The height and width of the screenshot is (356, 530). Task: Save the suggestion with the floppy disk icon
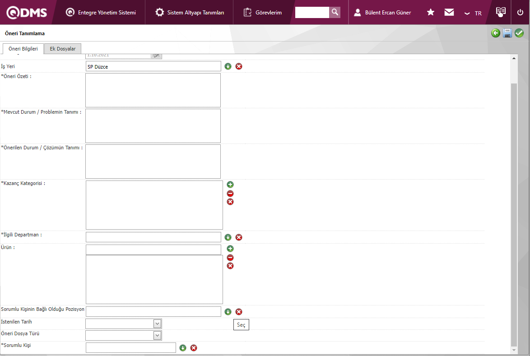(507, 33)
